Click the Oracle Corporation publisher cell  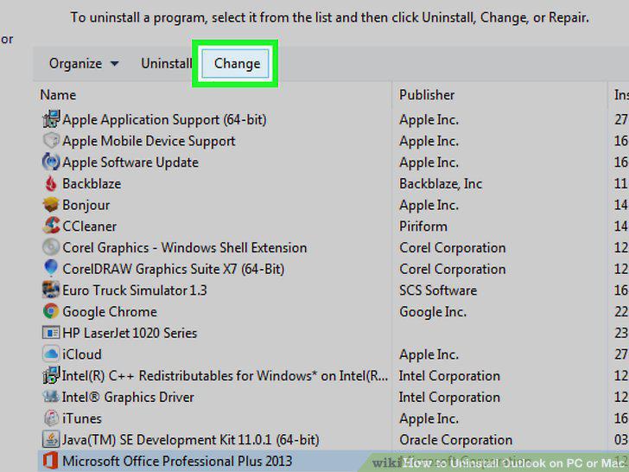point(455,439)
